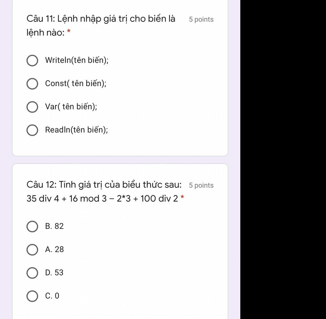Click the 'Var( tên biến);' option text
This screenshot has width=326, height=319.
[71, 107]
